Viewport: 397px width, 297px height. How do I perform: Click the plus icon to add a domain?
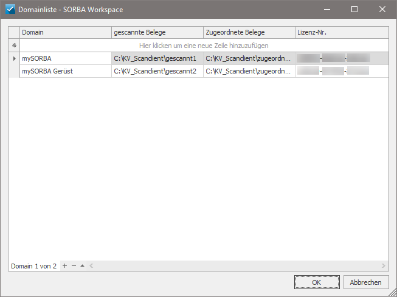[x=65, y=265]
